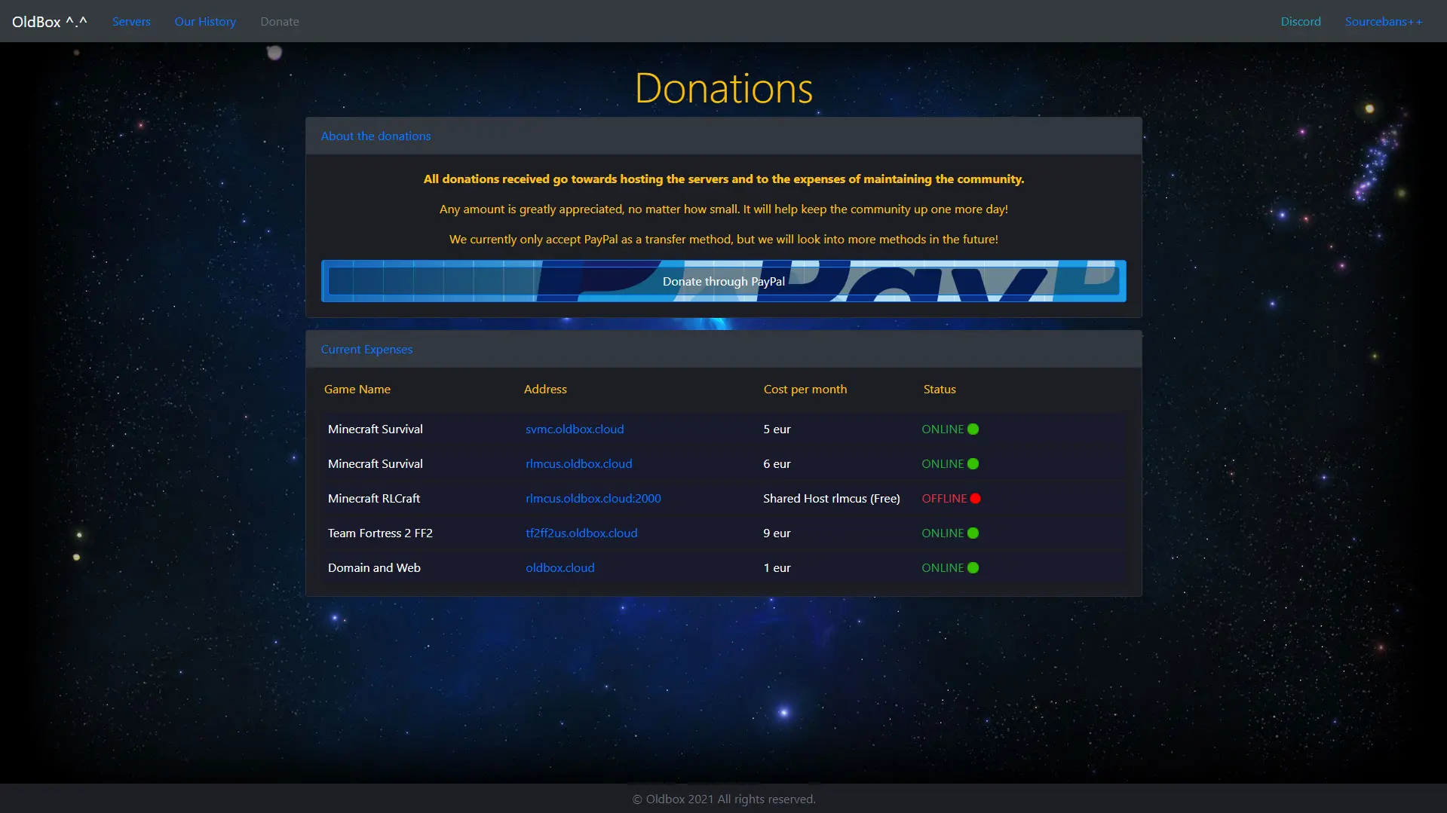The image size is (1447, 813).
Task: Click the Current Expenses panel header
Action: coord(366,350)
